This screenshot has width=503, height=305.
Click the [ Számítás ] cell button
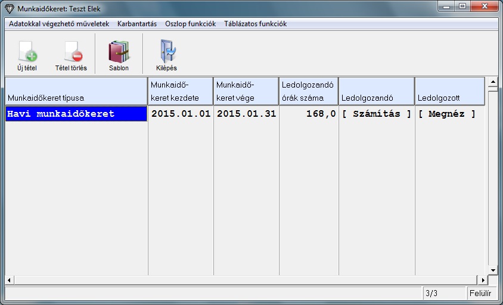click(x=377, y=114)
